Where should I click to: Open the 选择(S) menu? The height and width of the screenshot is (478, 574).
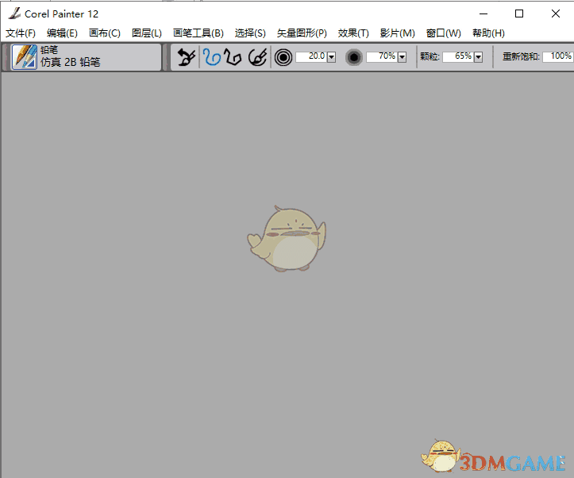(250, 33)
